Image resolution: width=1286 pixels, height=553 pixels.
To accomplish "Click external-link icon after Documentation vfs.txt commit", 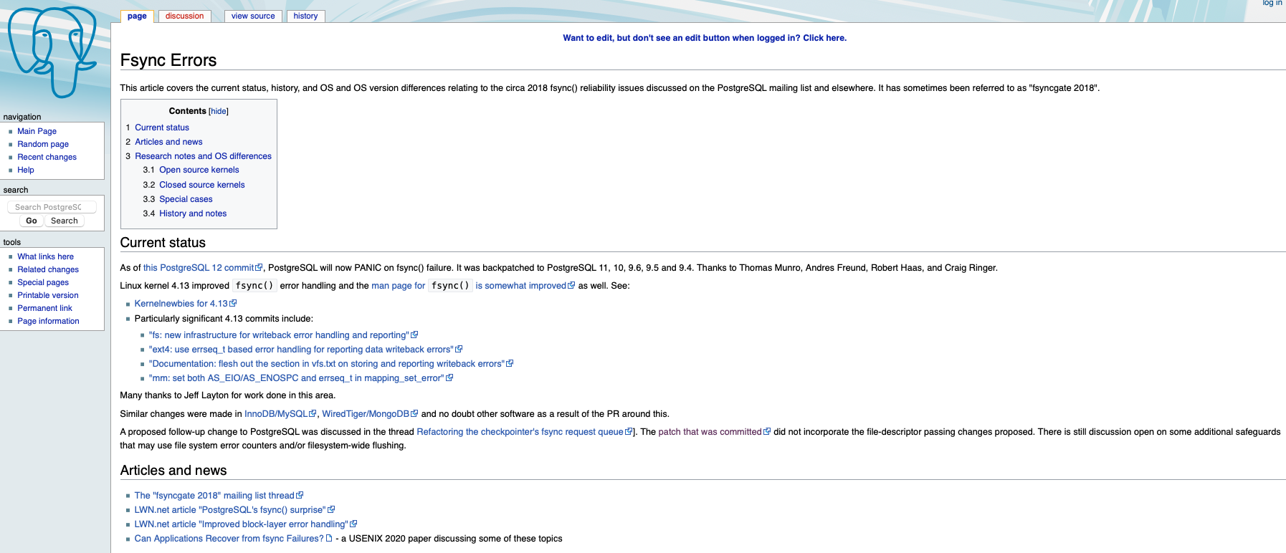I will point(510,364).
